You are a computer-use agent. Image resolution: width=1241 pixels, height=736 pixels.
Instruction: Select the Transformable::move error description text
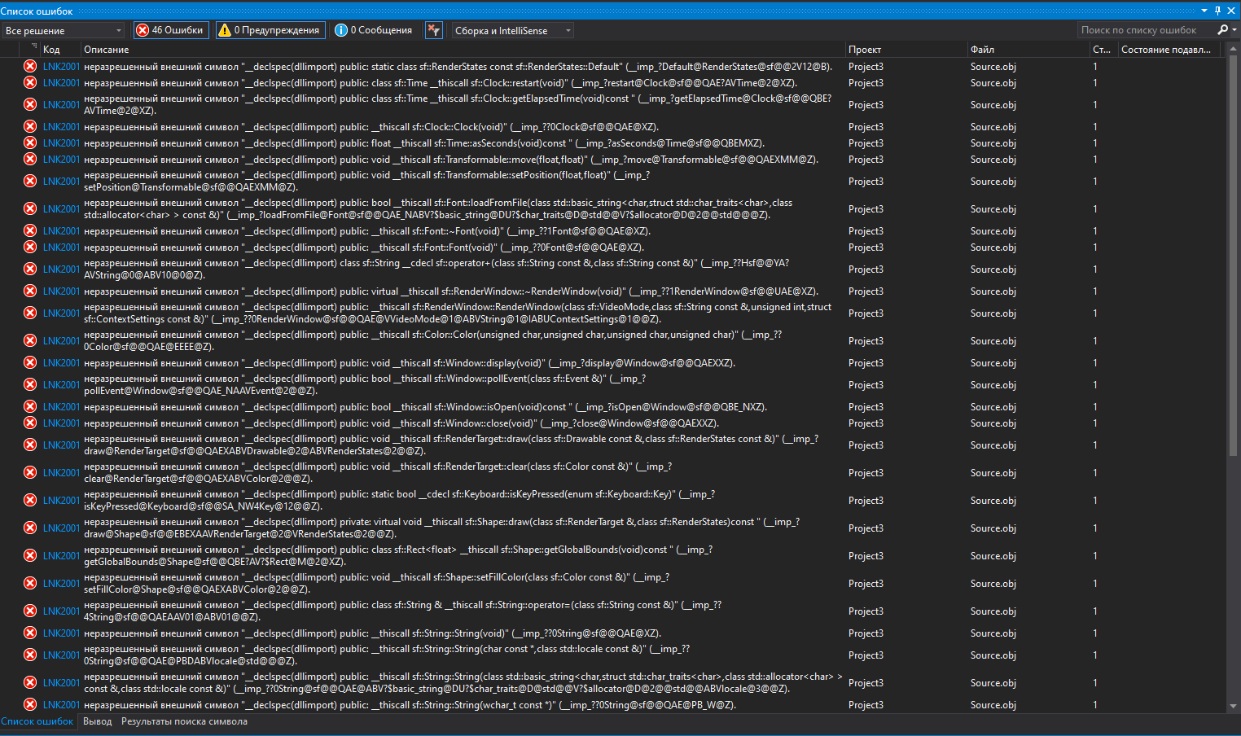point(451,160)
